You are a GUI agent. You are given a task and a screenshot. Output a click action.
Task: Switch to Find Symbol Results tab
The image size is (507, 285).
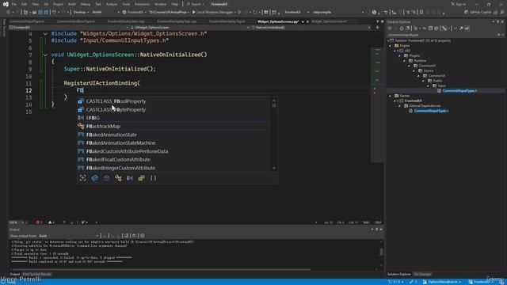point(37,275)
